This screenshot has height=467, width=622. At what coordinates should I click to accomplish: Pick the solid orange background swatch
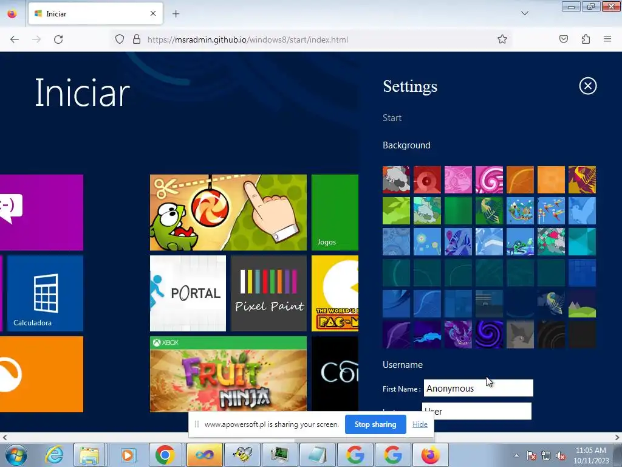tap(551, 179)
